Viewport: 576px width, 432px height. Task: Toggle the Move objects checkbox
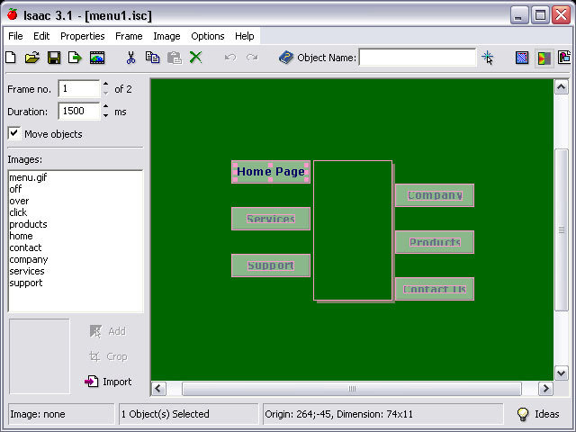(14, 133)
